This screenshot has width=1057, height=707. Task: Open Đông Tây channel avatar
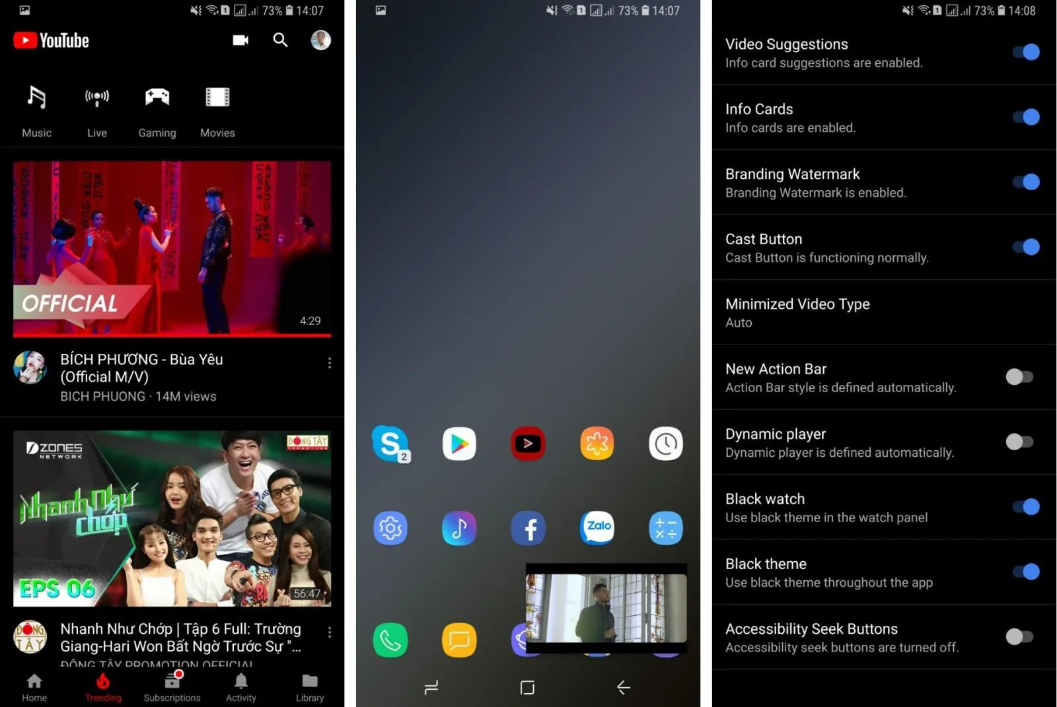pyautogui.click(x=30, y=636)
